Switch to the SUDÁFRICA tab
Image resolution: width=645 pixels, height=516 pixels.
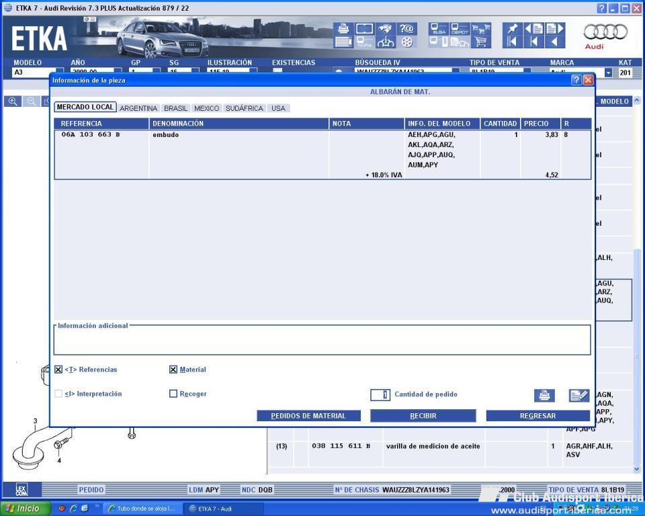click(x=245, y=108)
